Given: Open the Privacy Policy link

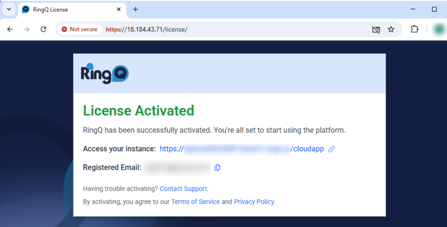Looking at the screenshot, I should coord(254,202).
